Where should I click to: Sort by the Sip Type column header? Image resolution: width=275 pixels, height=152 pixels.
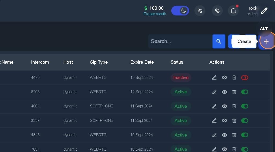(x=99, y=62)
